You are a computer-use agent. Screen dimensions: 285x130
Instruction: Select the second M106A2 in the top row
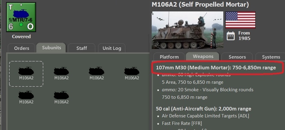click(x=61, y=74)
